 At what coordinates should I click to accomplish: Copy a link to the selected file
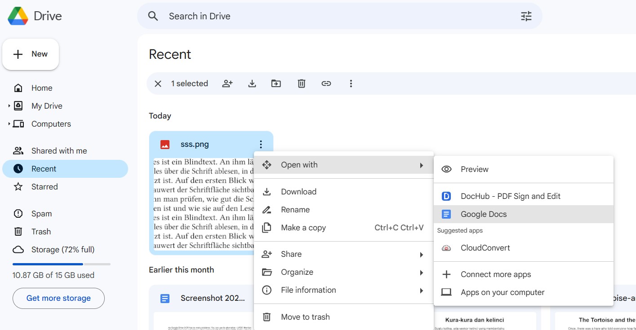point(326,83)
